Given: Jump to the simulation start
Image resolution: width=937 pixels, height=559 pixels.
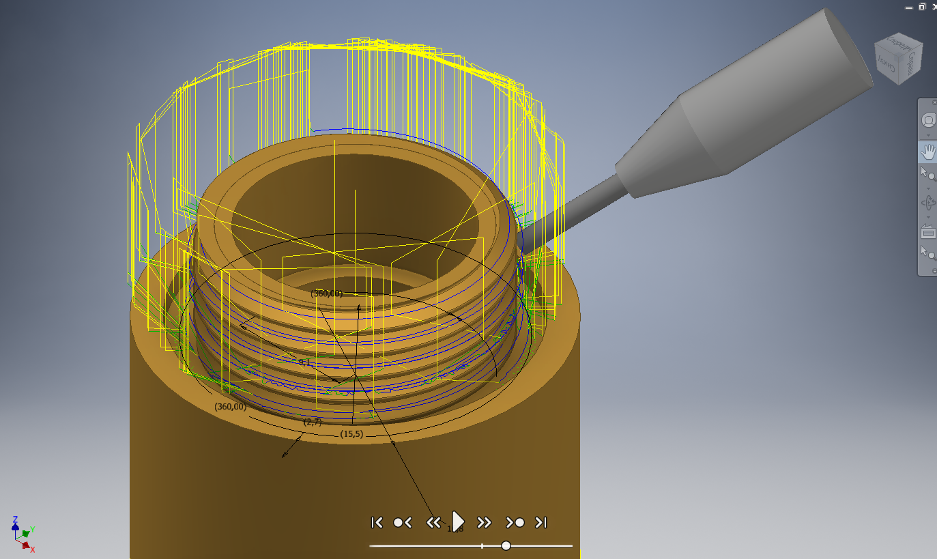Looking at the screenshot, I should [x=377, y=521].
